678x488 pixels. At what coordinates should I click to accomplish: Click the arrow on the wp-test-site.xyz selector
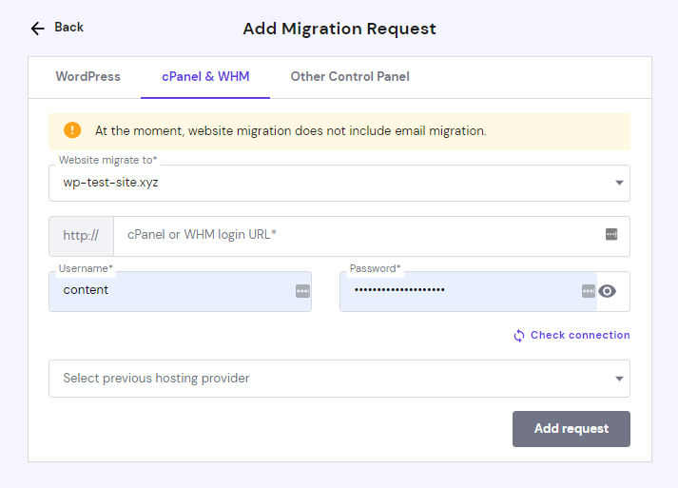pyautogui.click(x=619, y=183)
